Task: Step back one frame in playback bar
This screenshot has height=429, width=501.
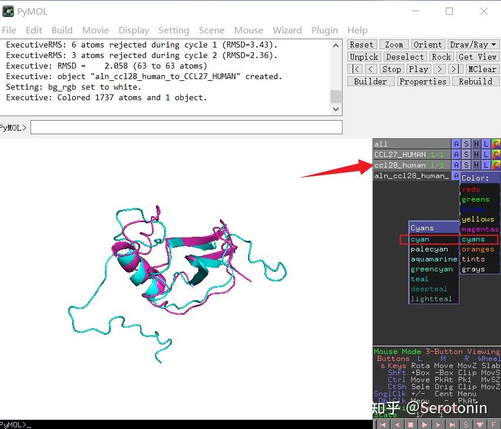Action: [397, 424]
